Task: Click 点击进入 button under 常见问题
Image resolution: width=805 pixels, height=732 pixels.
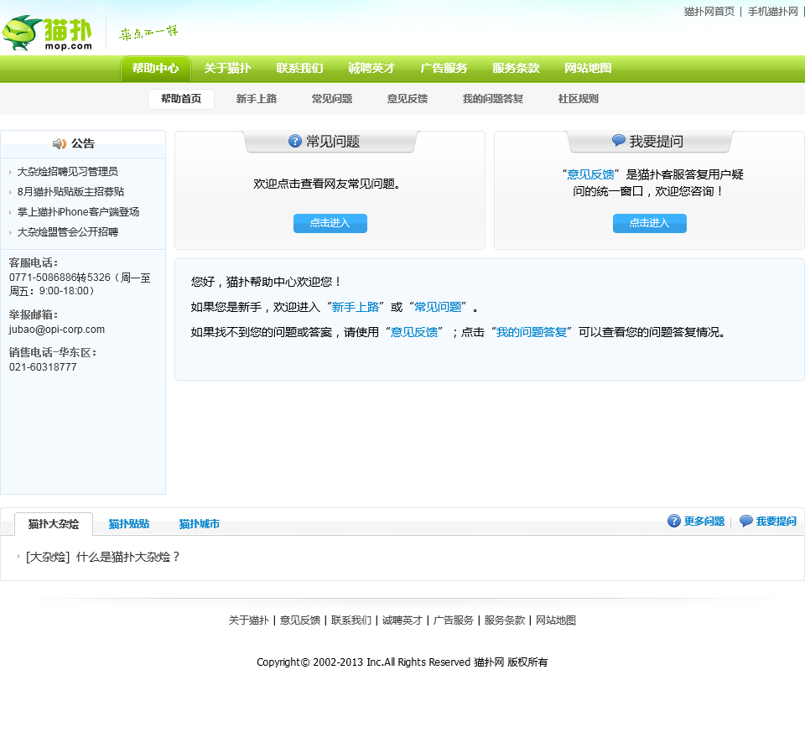Action: click(330, 223)
